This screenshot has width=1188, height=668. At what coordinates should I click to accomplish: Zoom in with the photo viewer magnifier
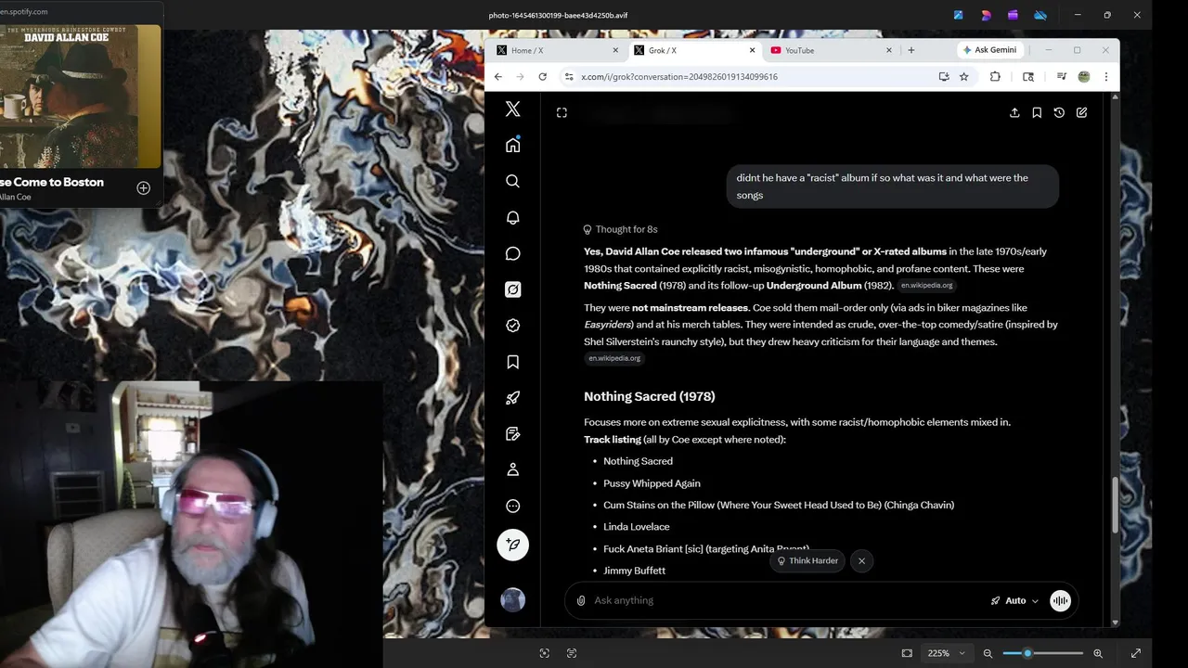pyautogui.click(x=1098, y=653)
